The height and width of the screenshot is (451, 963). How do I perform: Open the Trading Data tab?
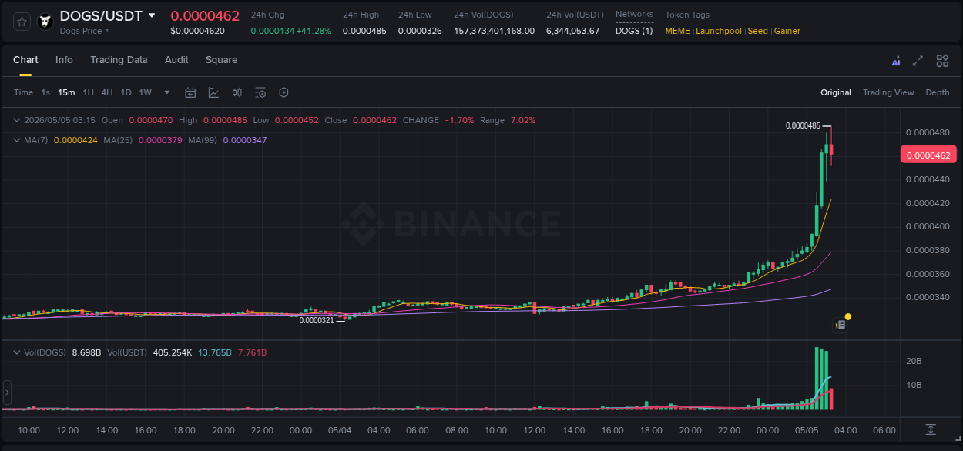coord(119,60)
